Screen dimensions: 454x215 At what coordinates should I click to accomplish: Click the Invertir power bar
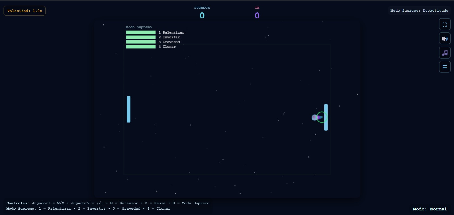[141, 37]
